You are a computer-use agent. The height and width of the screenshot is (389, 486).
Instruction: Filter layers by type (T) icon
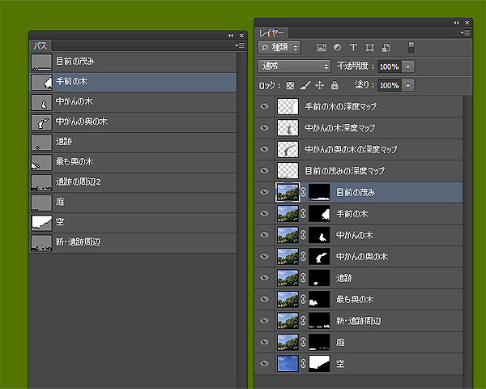point(353,48)
